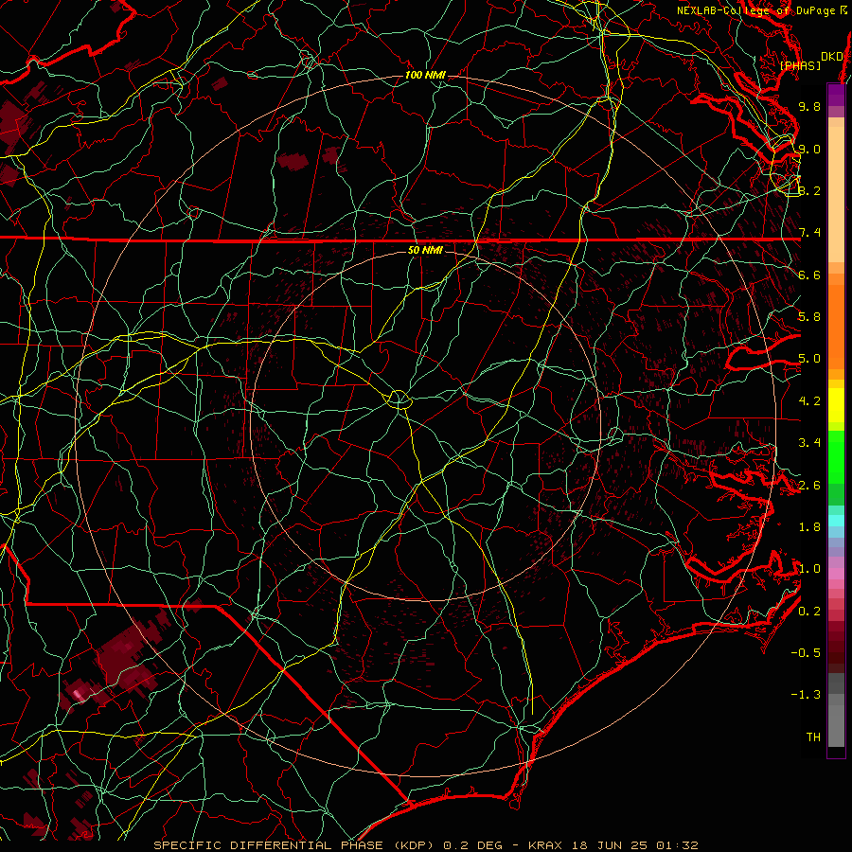
Task: Click the 9.8 value on color scale
Action: pyautogui.click(x=809, y=106)
